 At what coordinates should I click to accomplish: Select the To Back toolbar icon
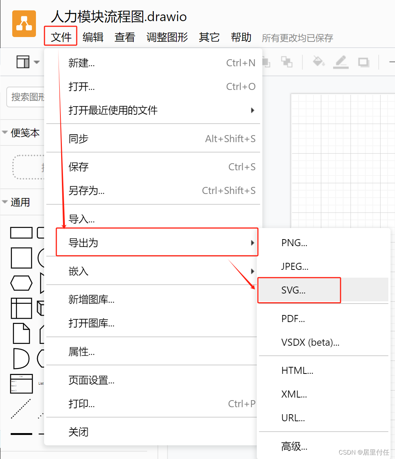(287, 62)
